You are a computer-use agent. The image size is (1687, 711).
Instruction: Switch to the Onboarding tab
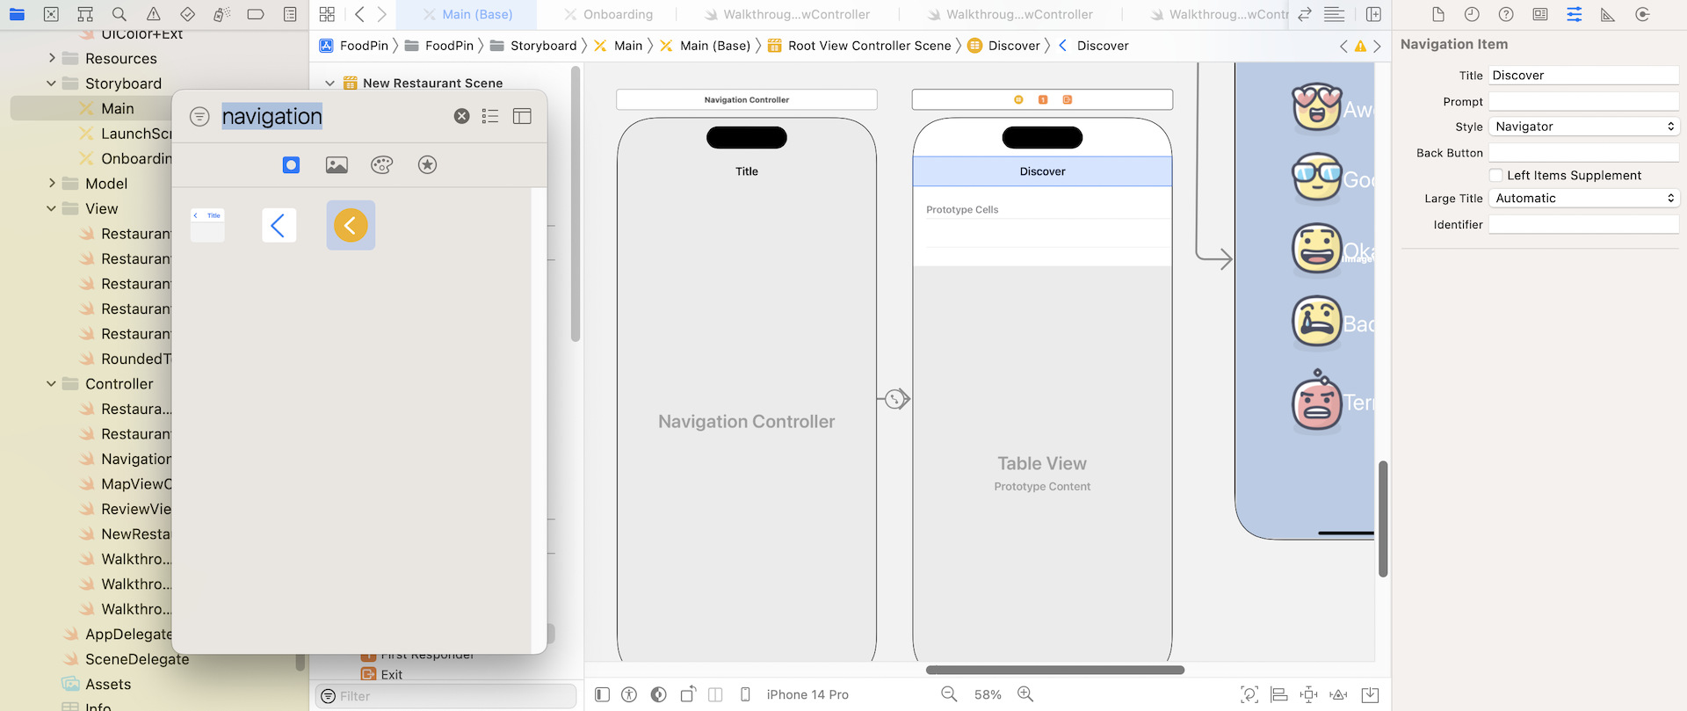[608, 14]
